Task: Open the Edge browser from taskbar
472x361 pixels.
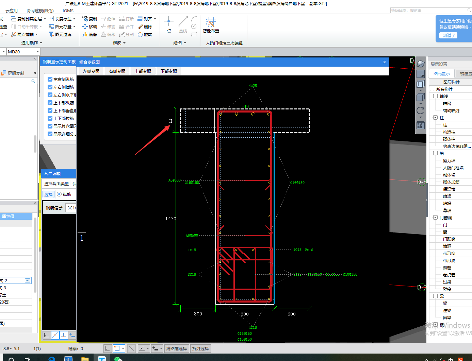Action: point(52,359)
